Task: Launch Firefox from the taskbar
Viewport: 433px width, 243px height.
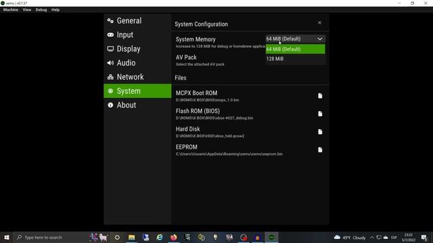Action: (x=173, y=237)
